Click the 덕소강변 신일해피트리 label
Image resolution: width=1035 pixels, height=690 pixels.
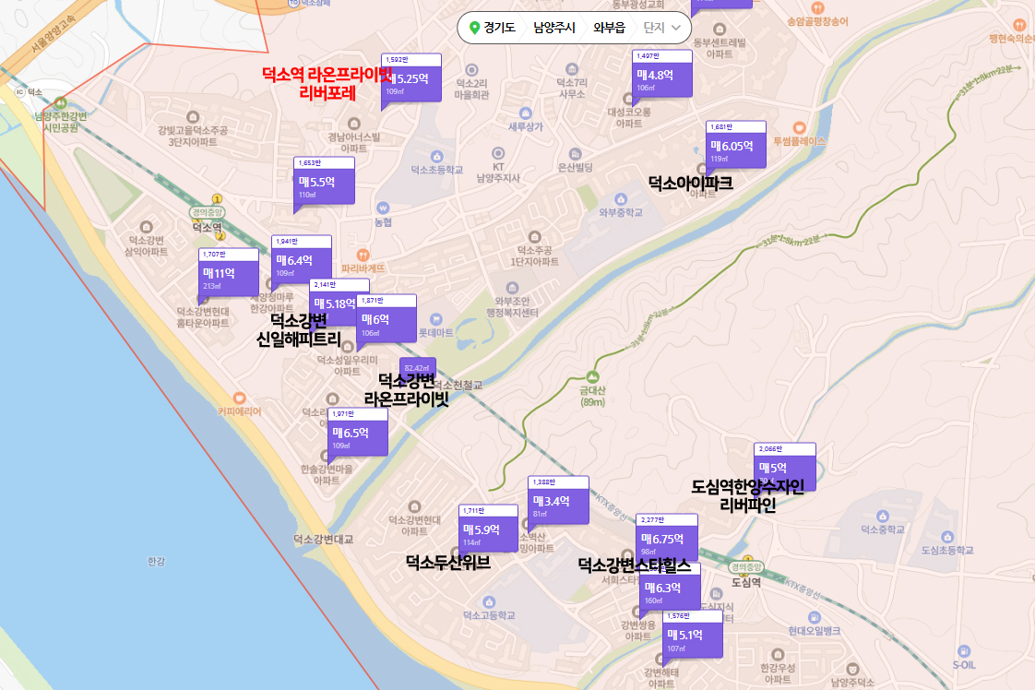click(x=298, y=330)
